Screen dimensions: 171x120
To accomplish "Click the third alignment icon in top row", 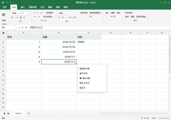I will 41,13.
